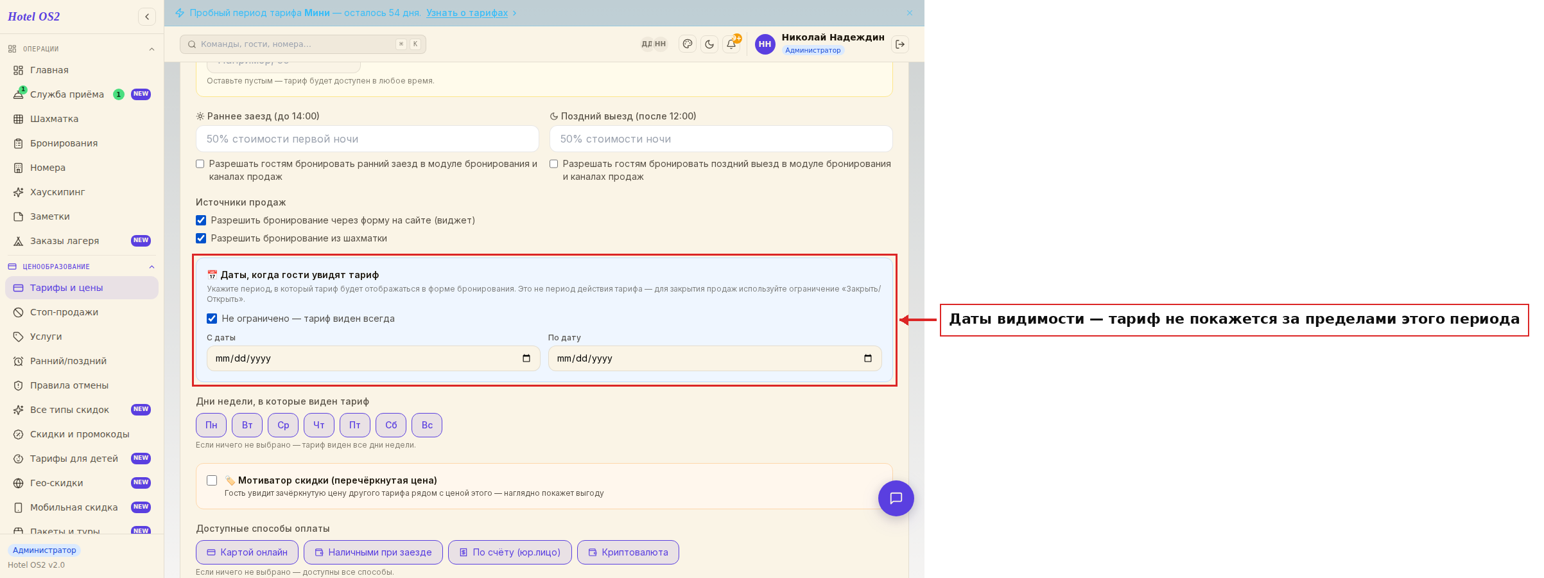Toggle dark mode moon icon

(x=709, y=44)
